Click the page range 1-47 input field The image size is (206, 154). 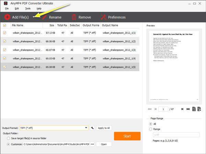(176, 135)
